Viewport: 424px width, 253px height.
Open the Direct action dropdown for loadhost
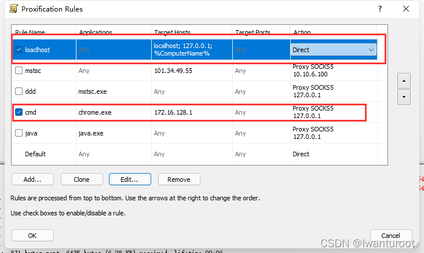coord(334,50)
